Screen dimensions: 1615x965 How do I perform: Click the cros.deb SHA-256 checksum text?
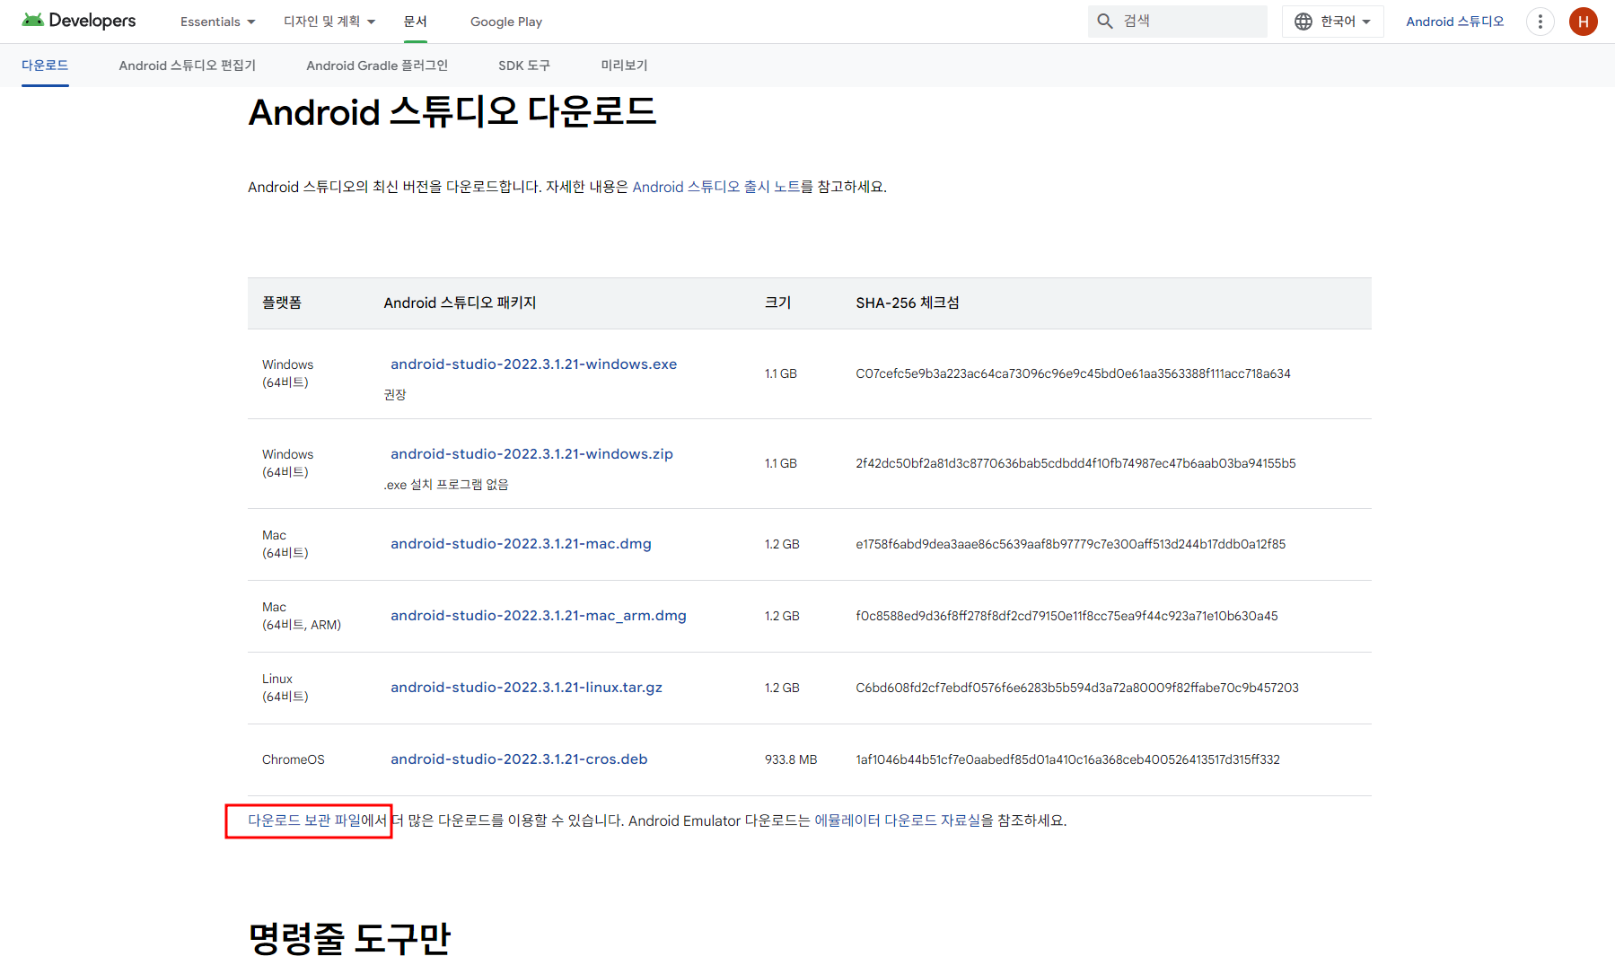pyautogui.click(x=1067, y=759)
